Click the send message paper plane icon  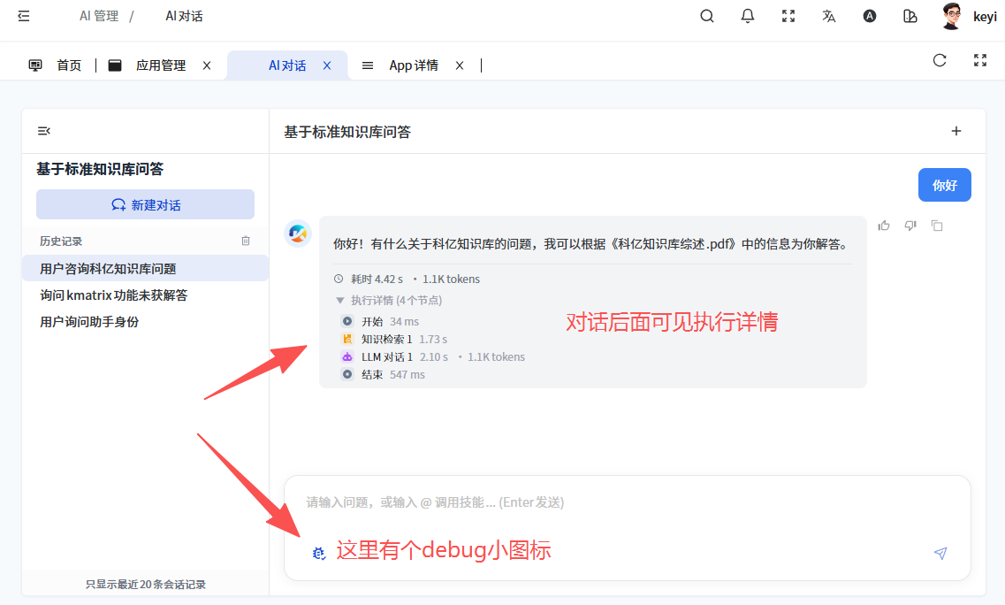click(940, 553)
